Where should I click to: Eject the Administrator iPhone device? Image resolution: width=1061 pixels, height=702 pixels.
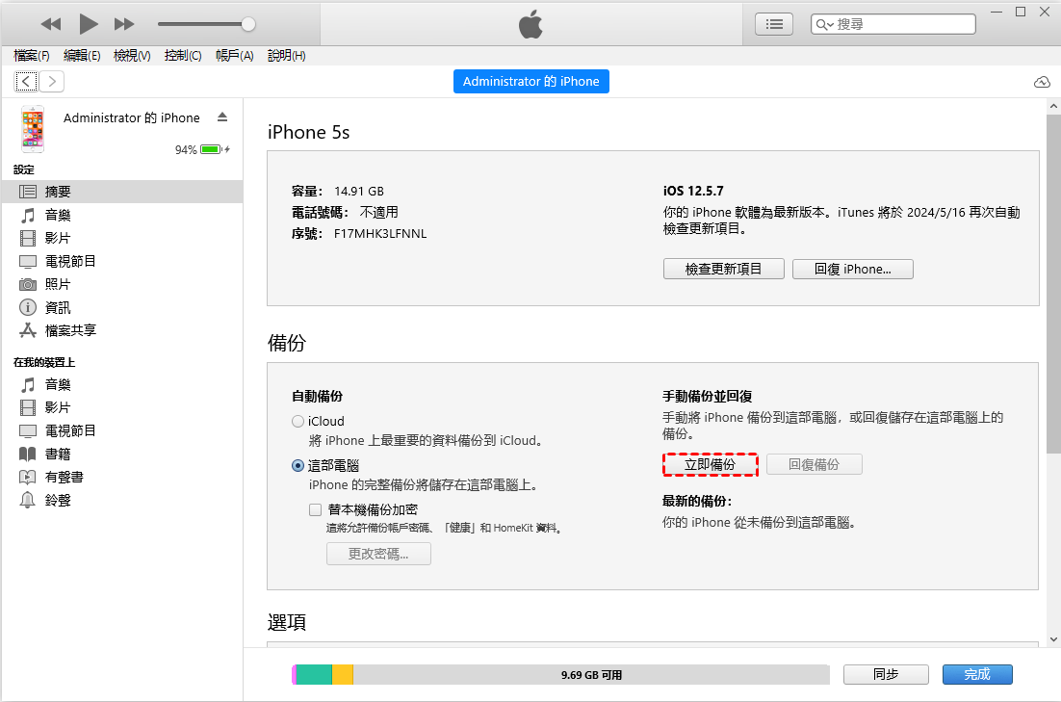(222, 117)
